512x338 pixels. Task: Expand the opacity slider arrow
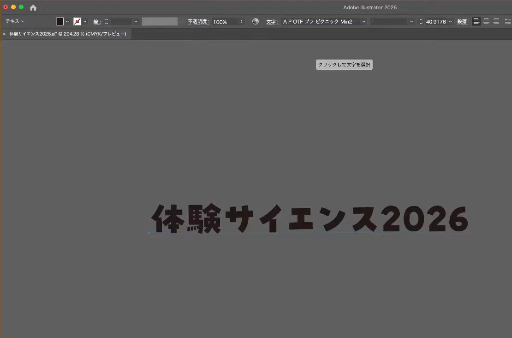click(x=241, y=22)
